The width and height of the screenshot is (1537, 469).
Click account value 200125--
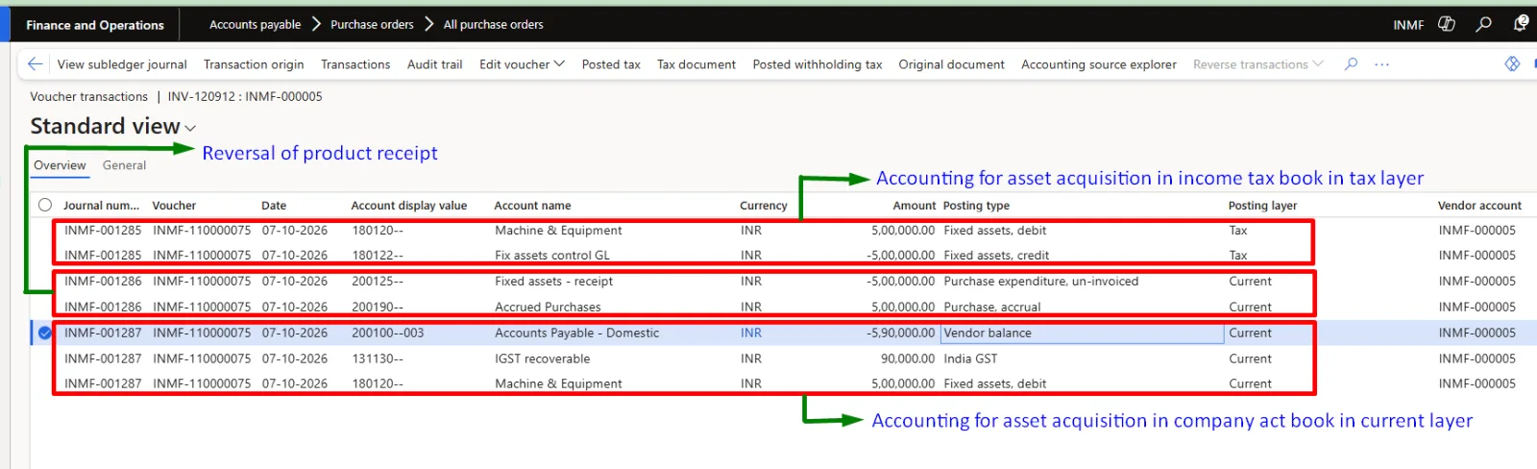click(x=378, y=282)
